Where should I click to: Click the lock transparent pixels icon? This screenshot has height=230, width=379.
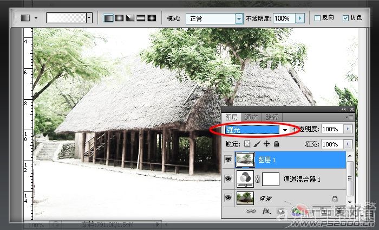[x=247, y=144]
